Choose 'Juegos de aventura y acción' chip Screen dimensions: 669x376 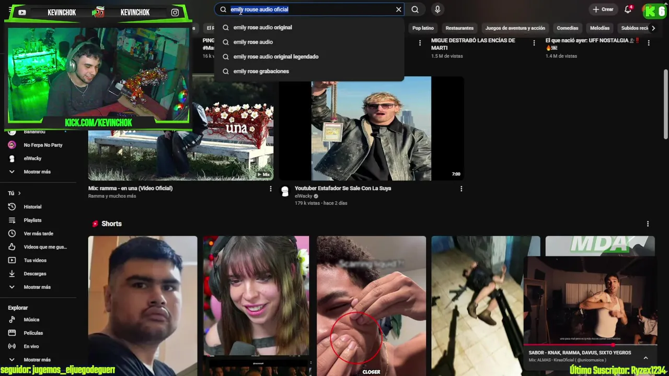515,28
